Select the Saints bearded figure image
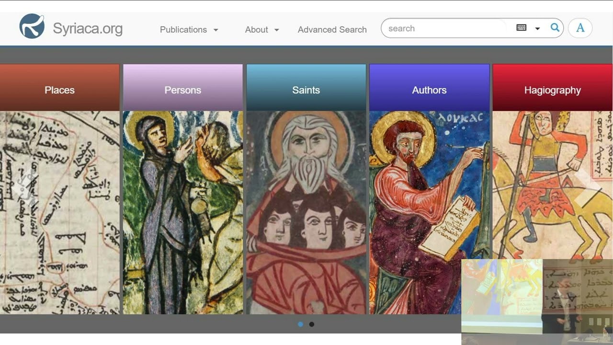The width and height of the screenshot is (613, 345). click(306, 213)
